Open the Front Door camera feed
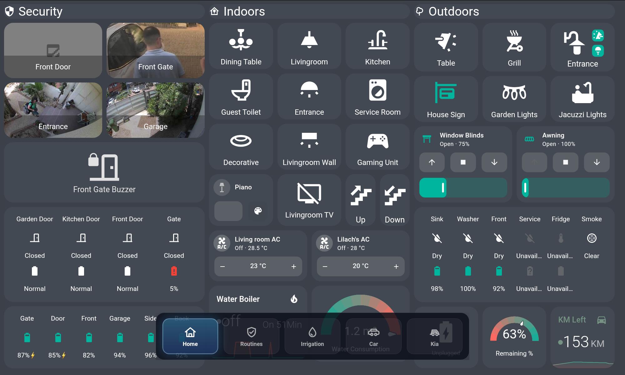Screen dimensions: 625x375 click(53, 50)
